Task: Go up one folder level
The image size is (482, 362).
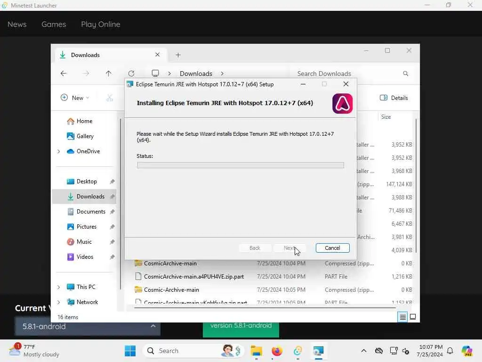Action: (109, 73)
